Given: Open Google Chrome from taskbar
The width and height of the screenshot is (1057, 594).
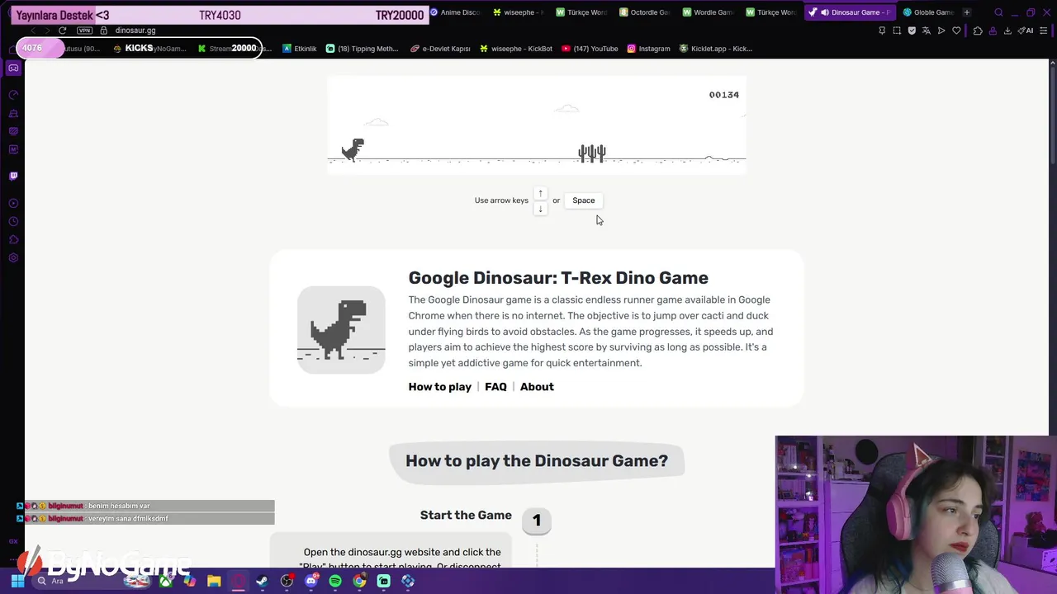Looking at the screenshot, I should [359, 581].
